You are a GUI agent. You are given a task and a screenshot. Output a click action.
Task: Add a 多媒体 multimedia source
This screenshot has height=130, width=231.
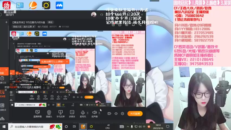72,114
